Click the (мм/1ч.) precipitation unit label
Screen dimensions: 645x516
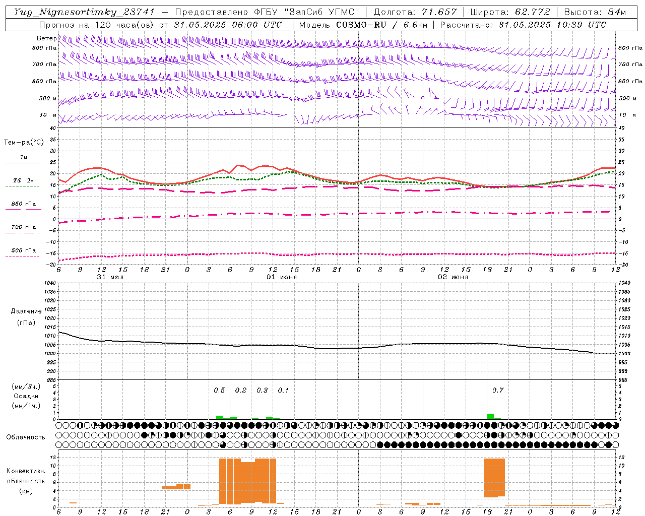26,406
